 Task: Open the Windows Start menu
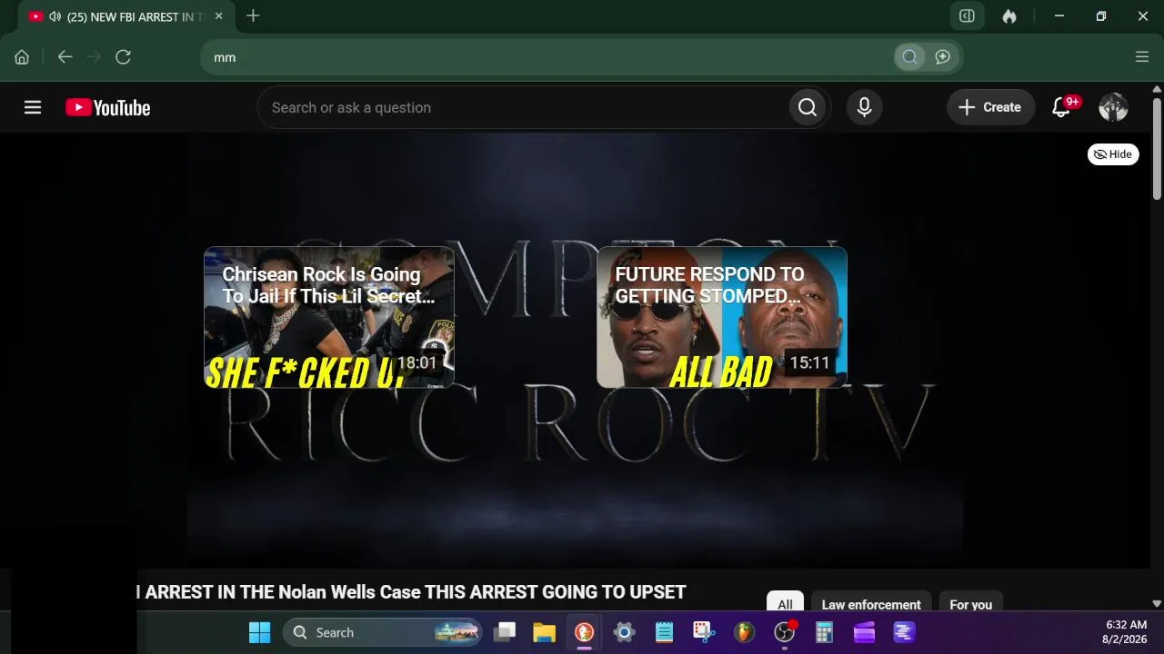click(260, 632)
